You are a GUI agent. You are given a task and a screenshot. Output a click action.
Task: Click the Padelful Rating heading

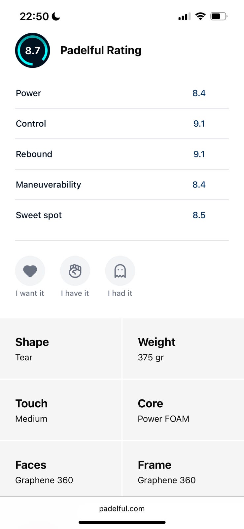click(x=101, y=50)
